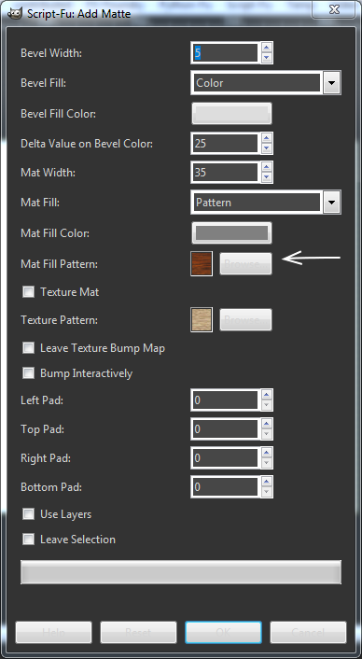Increase Top Pad value
This screenshot has width=362, height=659.
[x=267, y=424]
